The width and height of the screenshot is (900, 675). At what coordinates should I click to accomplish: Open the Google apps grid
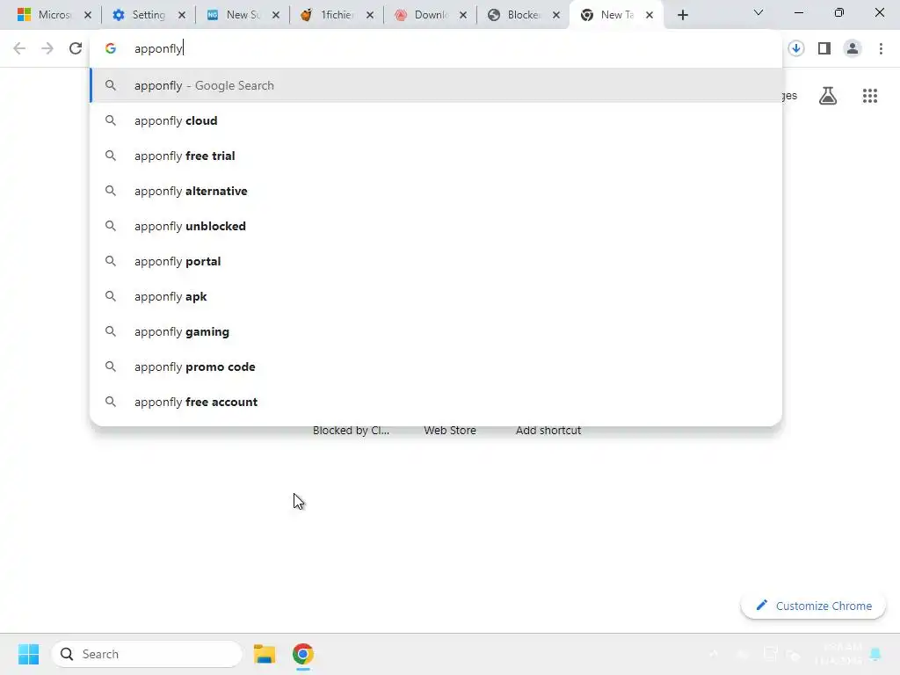coord(870,96)
